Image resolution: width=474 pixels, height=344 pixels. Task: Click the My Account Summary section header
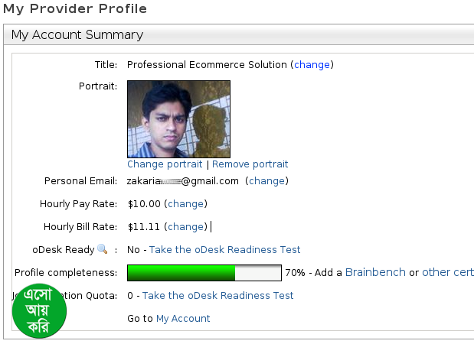(x=77, y=35)
